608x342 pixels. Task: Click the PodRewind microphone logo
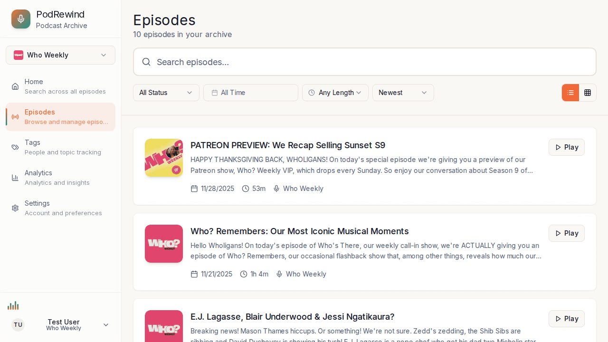[20, 19]
